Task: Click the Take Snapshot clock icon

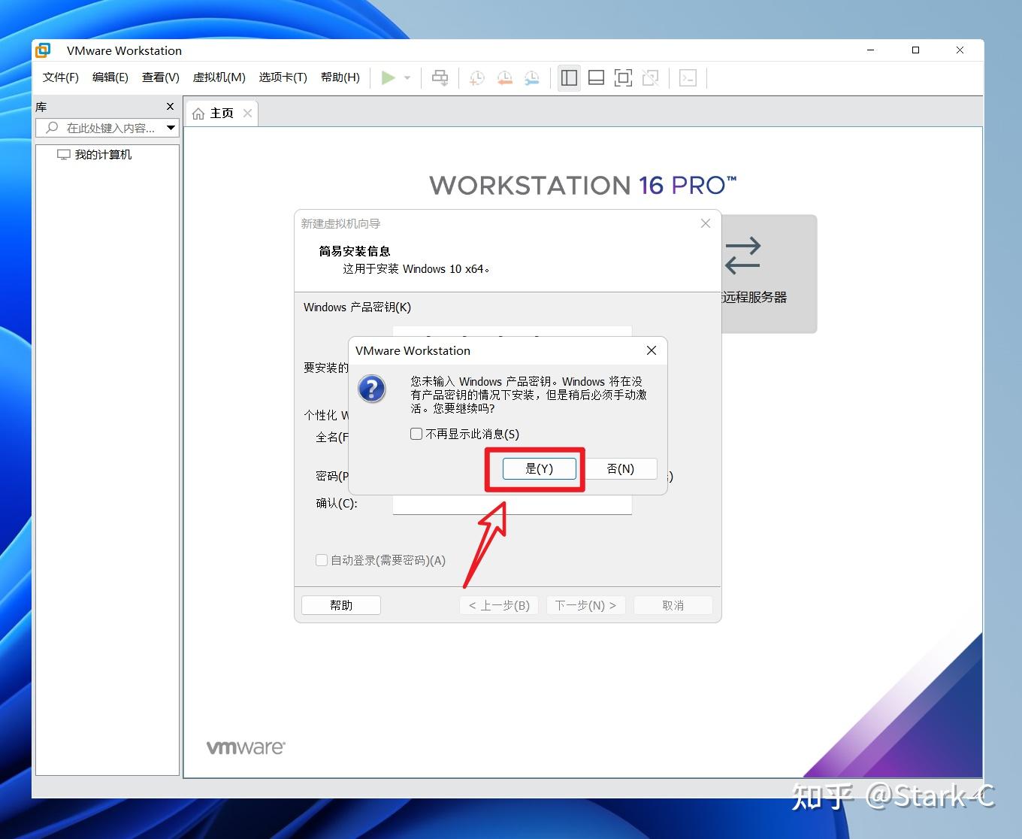Action: (476, 77)
